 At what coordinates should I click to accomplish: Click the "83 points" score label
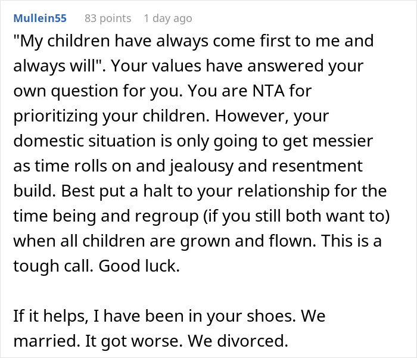pyautogui.click(x=107, y=18)
